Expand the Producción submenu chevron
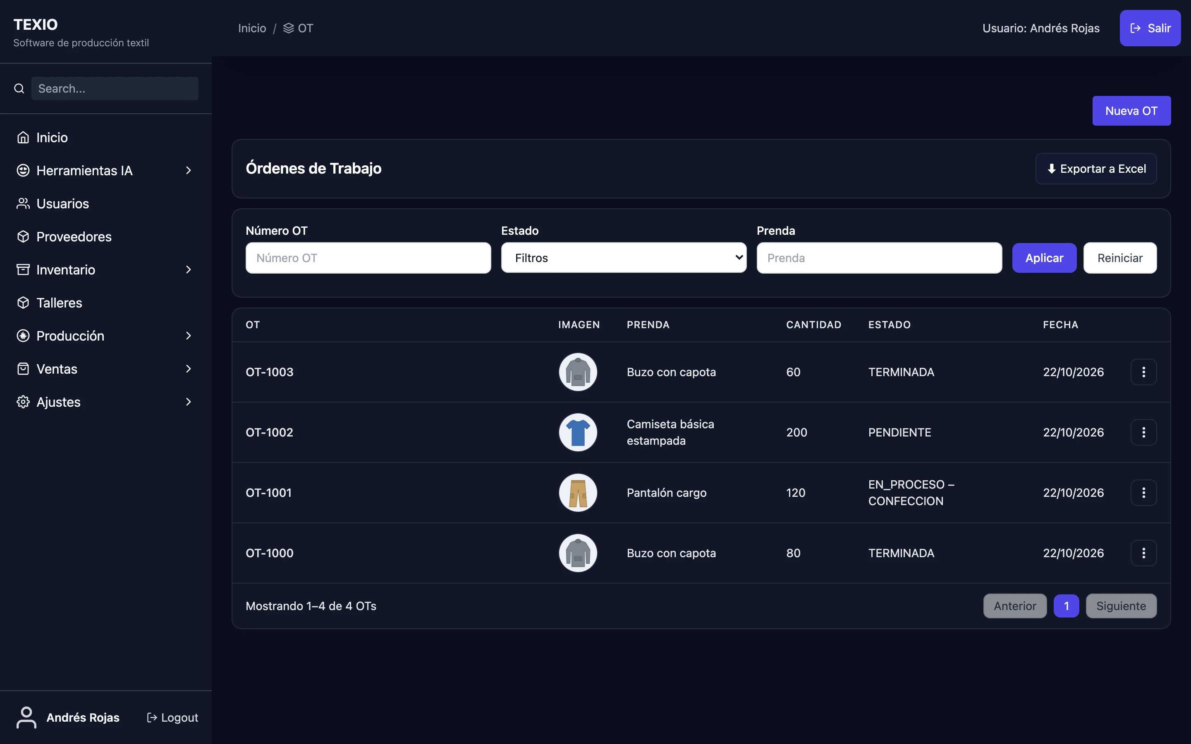Image resolution: width=1191 pixels, height=744 pixels. (189, 336)
